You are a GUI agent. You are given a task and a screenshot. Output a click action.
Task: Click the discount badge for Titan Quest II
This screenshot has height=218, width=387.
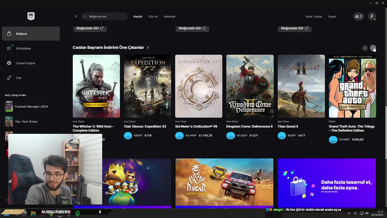(x=282, y=136)
